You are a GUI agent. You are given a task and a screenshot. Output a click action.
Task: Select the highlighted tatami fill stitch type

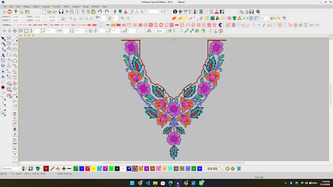coord(113,25)
